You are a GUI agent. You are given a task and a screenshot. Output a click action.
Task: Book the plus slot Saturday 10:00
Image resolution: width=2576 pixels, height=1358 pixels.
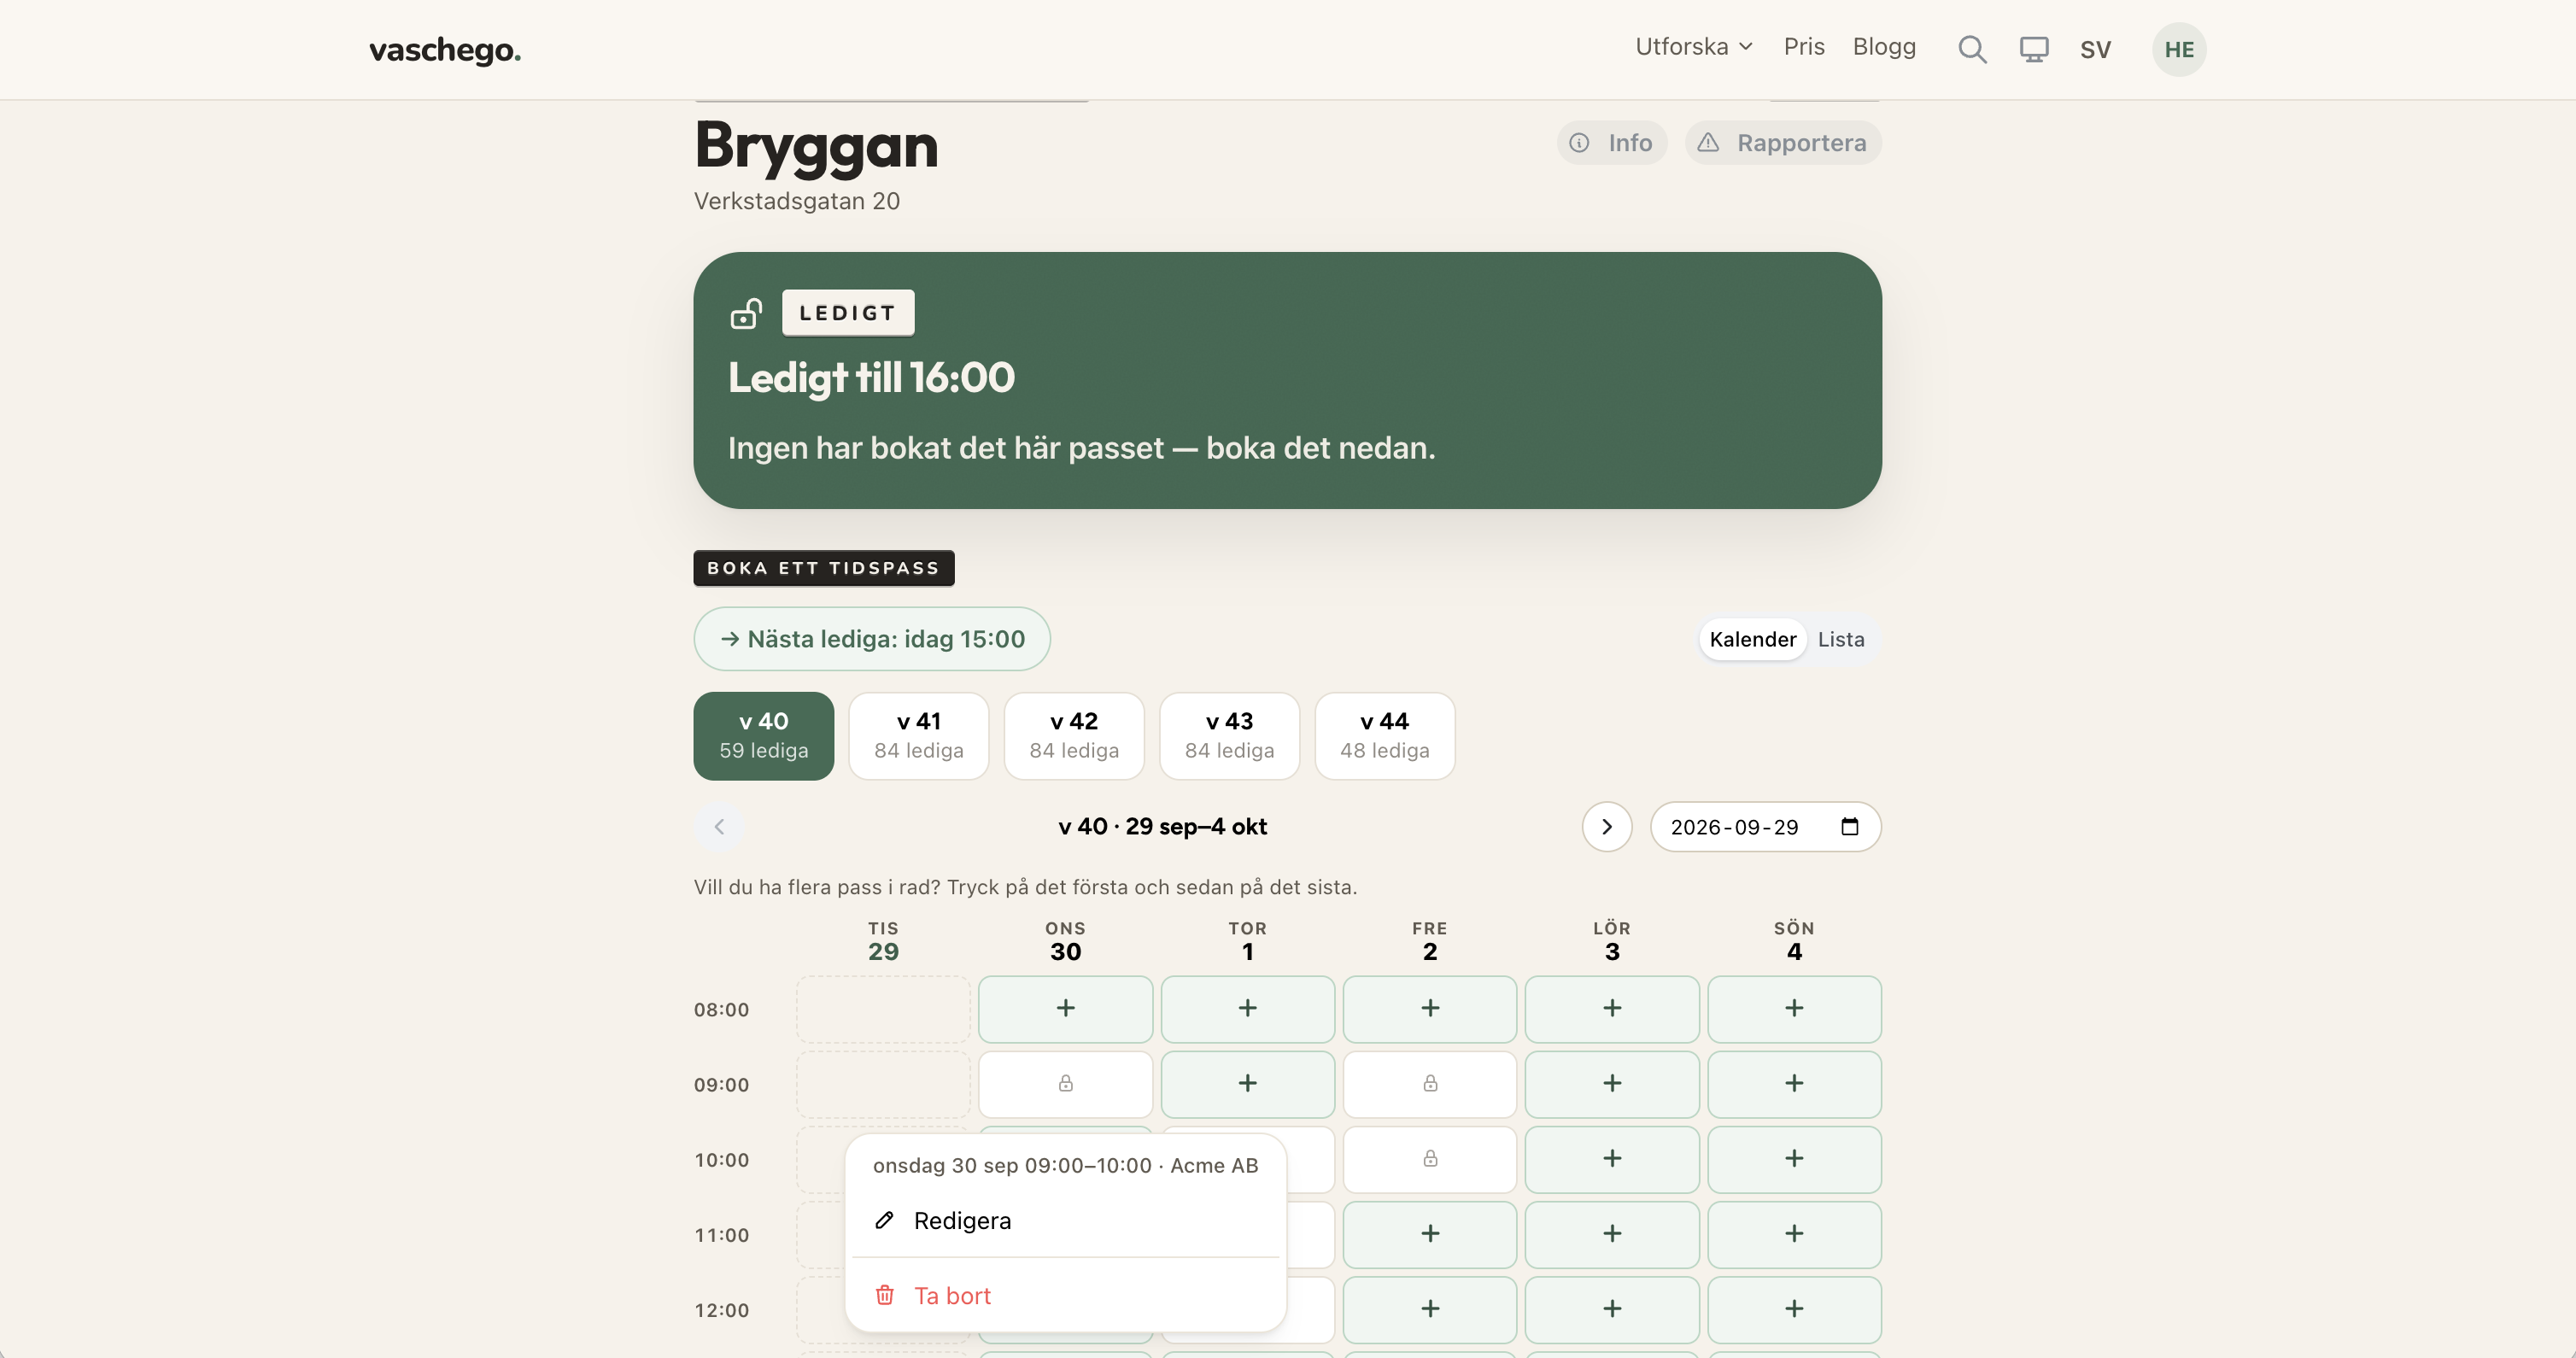1612,1159
